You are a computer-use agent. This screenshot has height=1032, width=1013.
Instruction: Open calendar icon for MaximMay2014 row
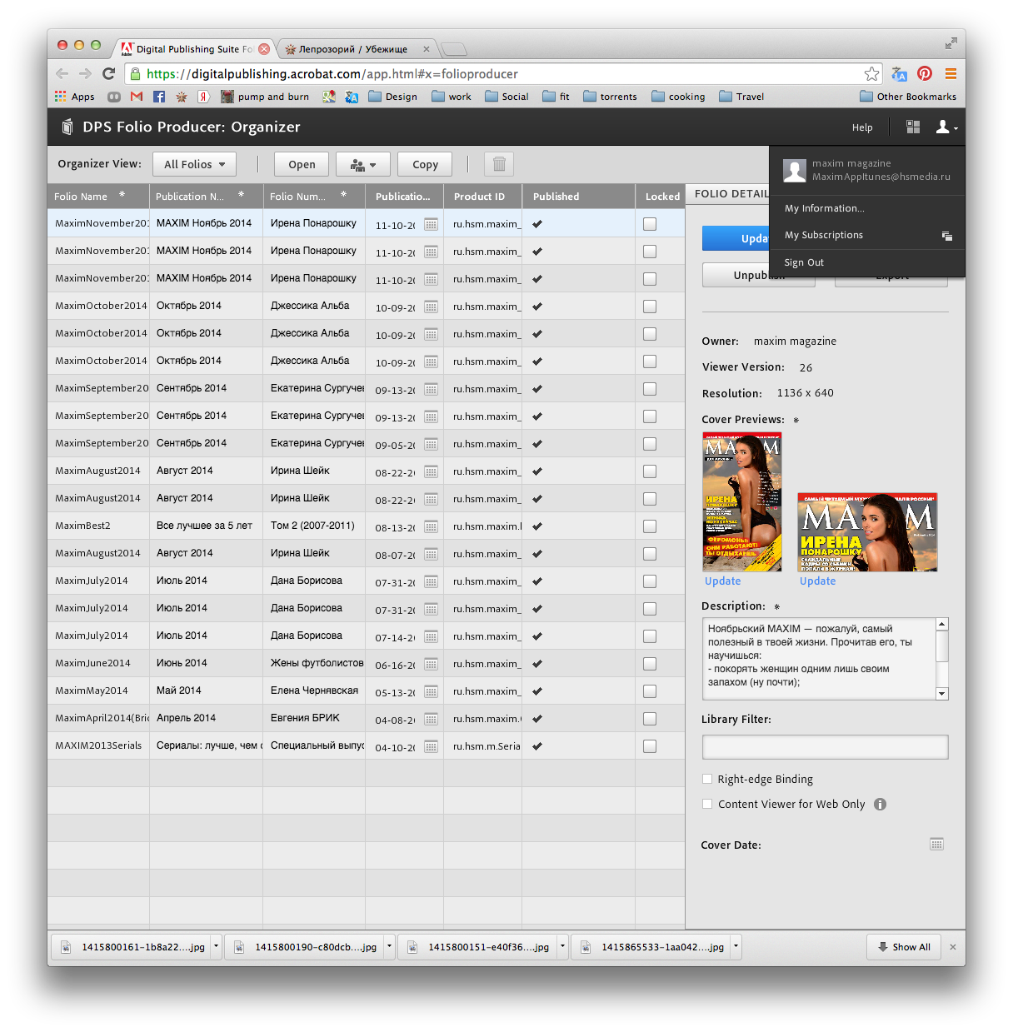[x=431, y=691]
